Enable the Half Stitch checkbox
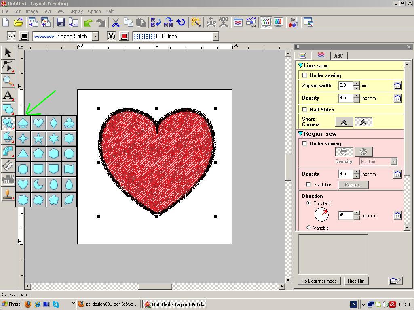 (x=305, y=109)
